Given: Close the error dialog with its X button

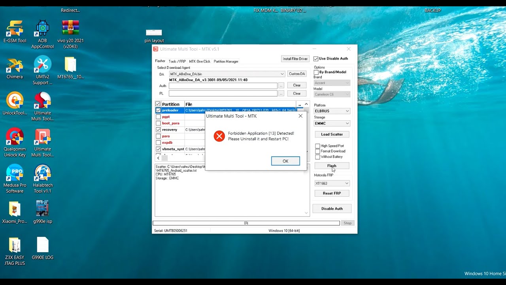Looking at the screenshot, I should tap(300, 116).
